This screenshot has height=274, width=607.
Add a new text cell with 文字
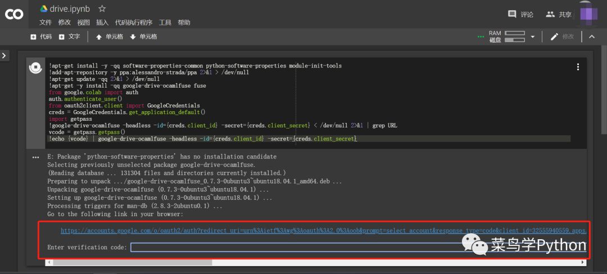(x=70, y=37)
